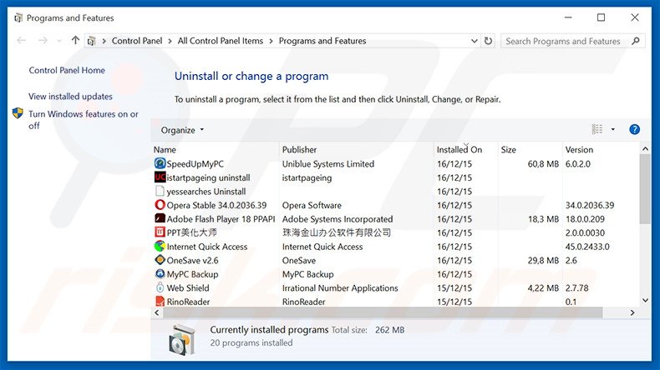Image resolution: width=660 pixels, height=370 pixels.
Task: Select the Web Shield entry
Action: pyautogui.click(x=188, y=288)
